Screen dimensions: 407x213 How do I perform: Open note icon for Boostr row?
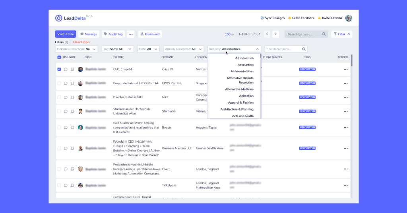click(72, 128)
